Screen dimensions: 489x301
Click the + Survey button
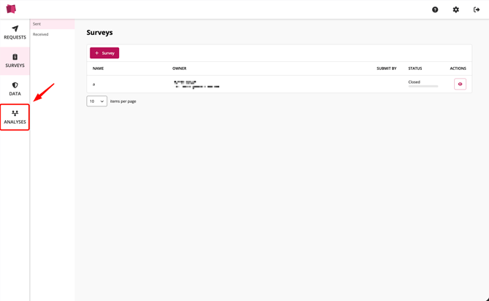point(104,53)
